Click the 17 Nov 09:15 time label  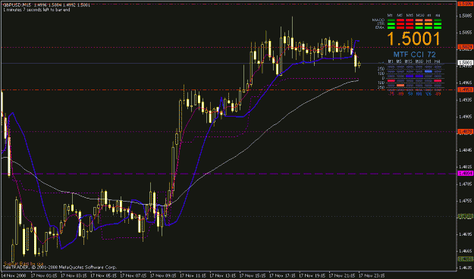click(163, 275)
